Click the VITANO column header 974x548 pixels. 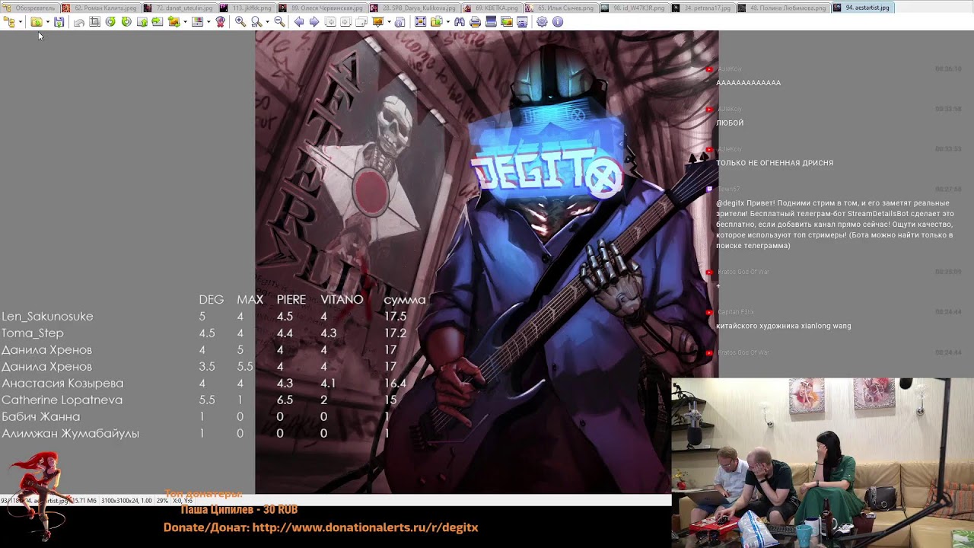[x=342, y=300]
